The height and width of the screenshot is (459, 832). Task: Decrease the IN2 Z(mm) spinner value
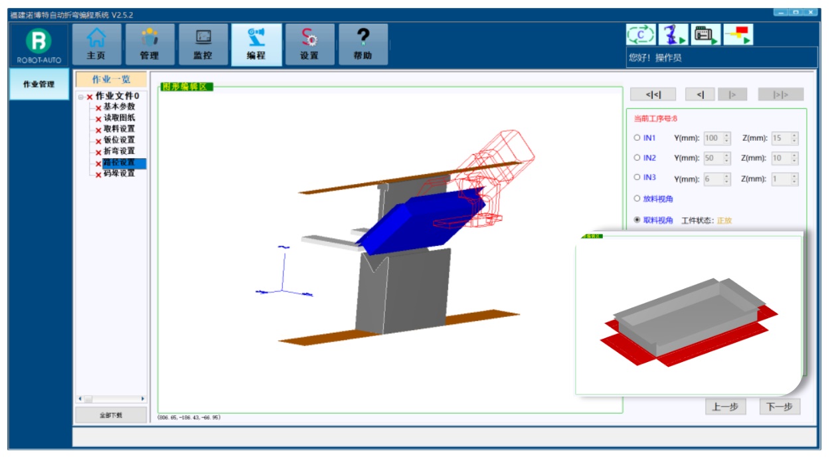(794, 161)
